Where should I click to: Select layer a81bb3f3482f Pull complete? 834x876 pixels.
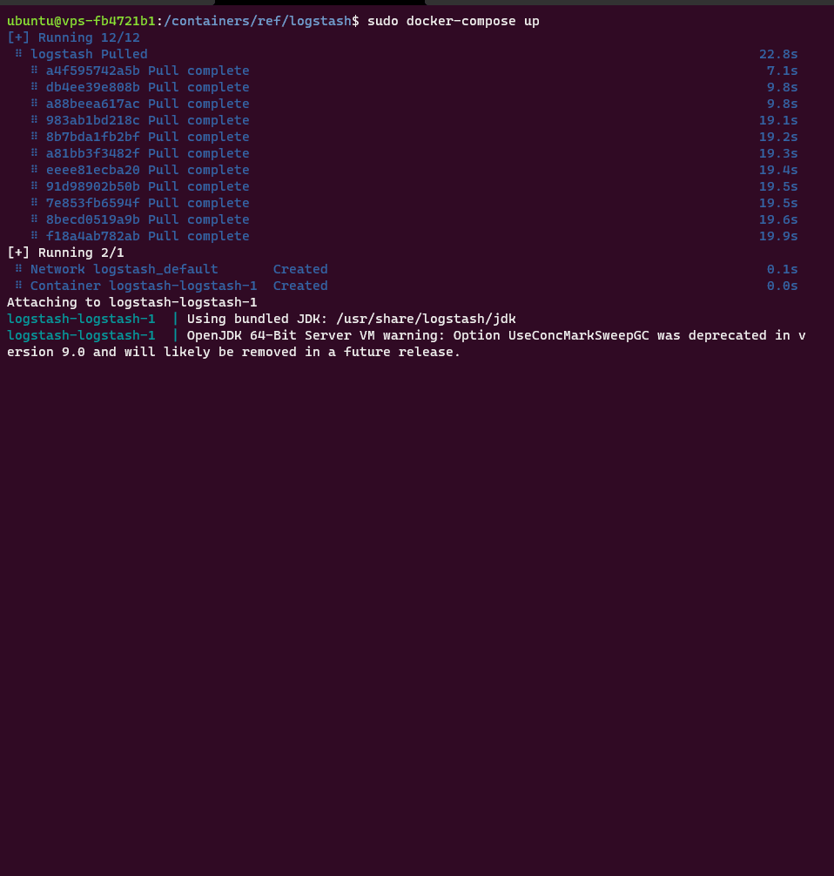click(147, 153)
